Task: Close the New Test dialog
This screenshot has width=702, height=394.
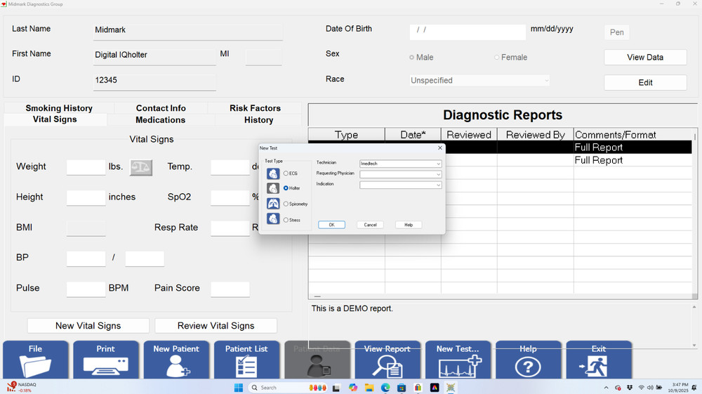Action: point(440,147)
